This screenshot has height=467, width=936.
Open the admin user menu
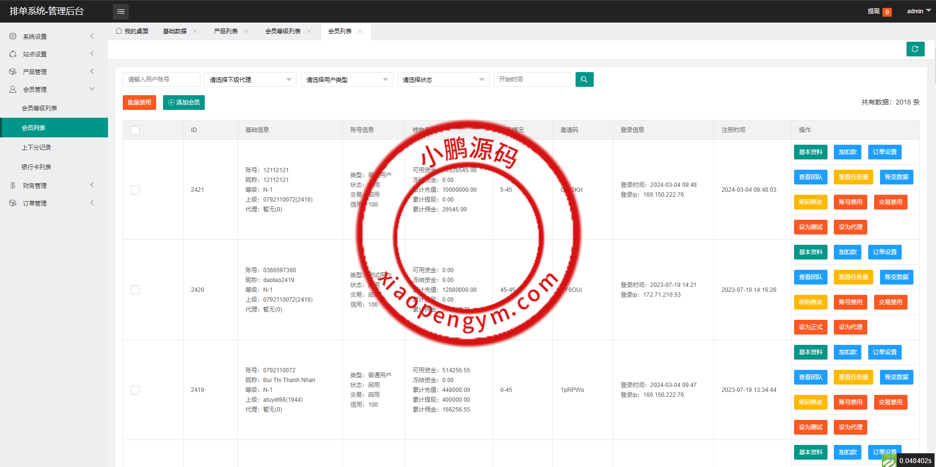918,11
